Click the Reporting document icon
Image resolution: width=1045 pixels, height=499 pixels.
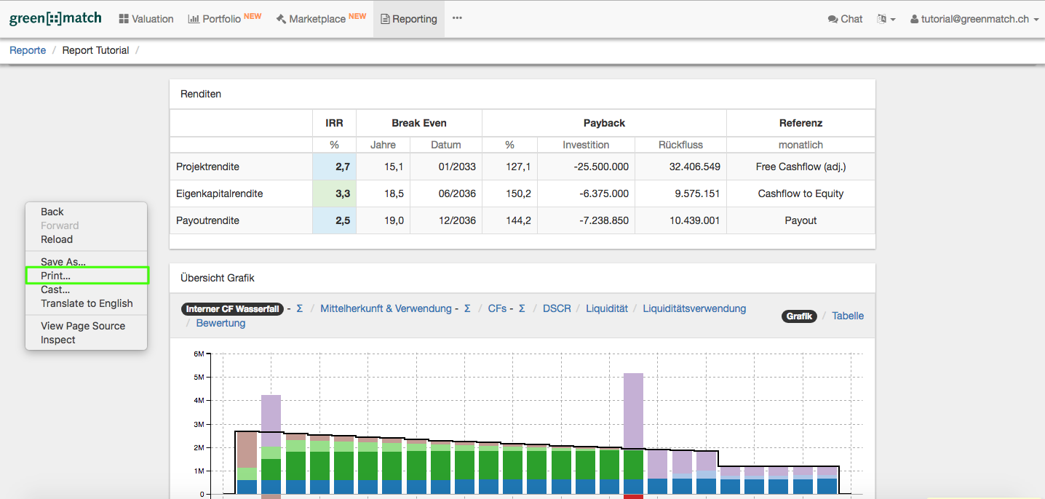tap(385, 19)
